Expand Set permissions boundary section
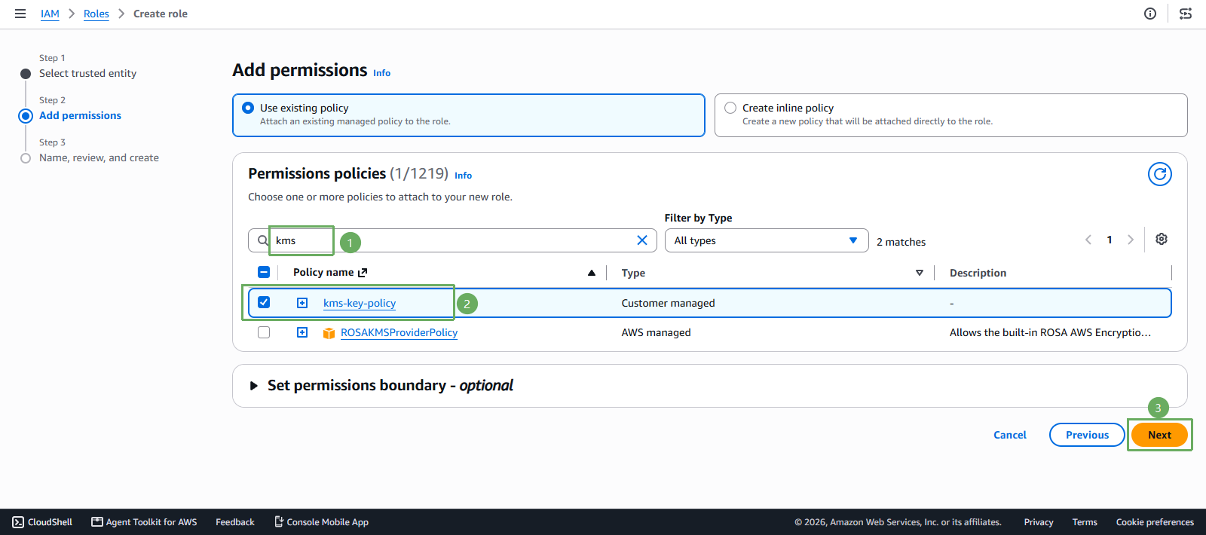The image size is (1206, 535). [x=254, y=386]
